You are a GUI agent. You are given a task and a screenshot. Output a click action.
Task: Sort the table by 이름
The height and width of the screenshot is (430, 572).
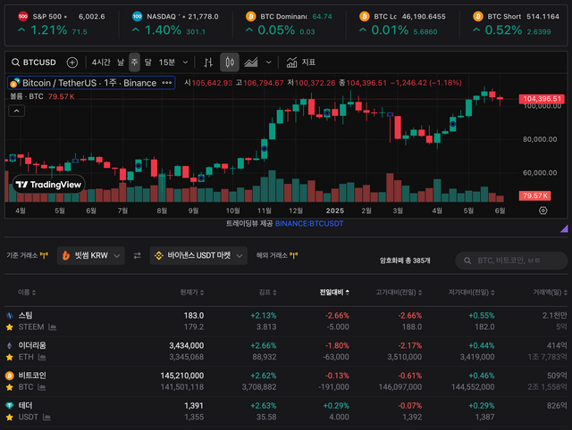click(x=27, y=292)
